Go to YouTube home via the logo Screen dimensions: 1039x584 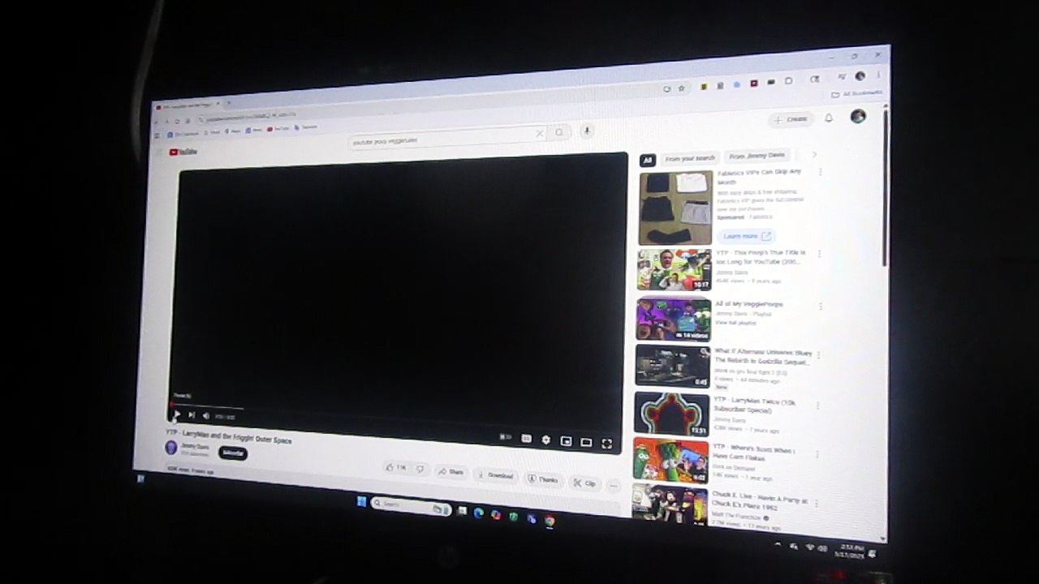click(x=183, y=152)
